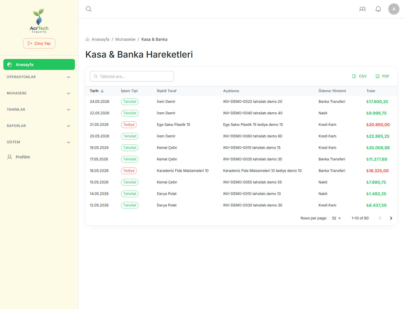Open Profilim in the sidebar
The height and width of the screenshot is (309, 404).
39,157
